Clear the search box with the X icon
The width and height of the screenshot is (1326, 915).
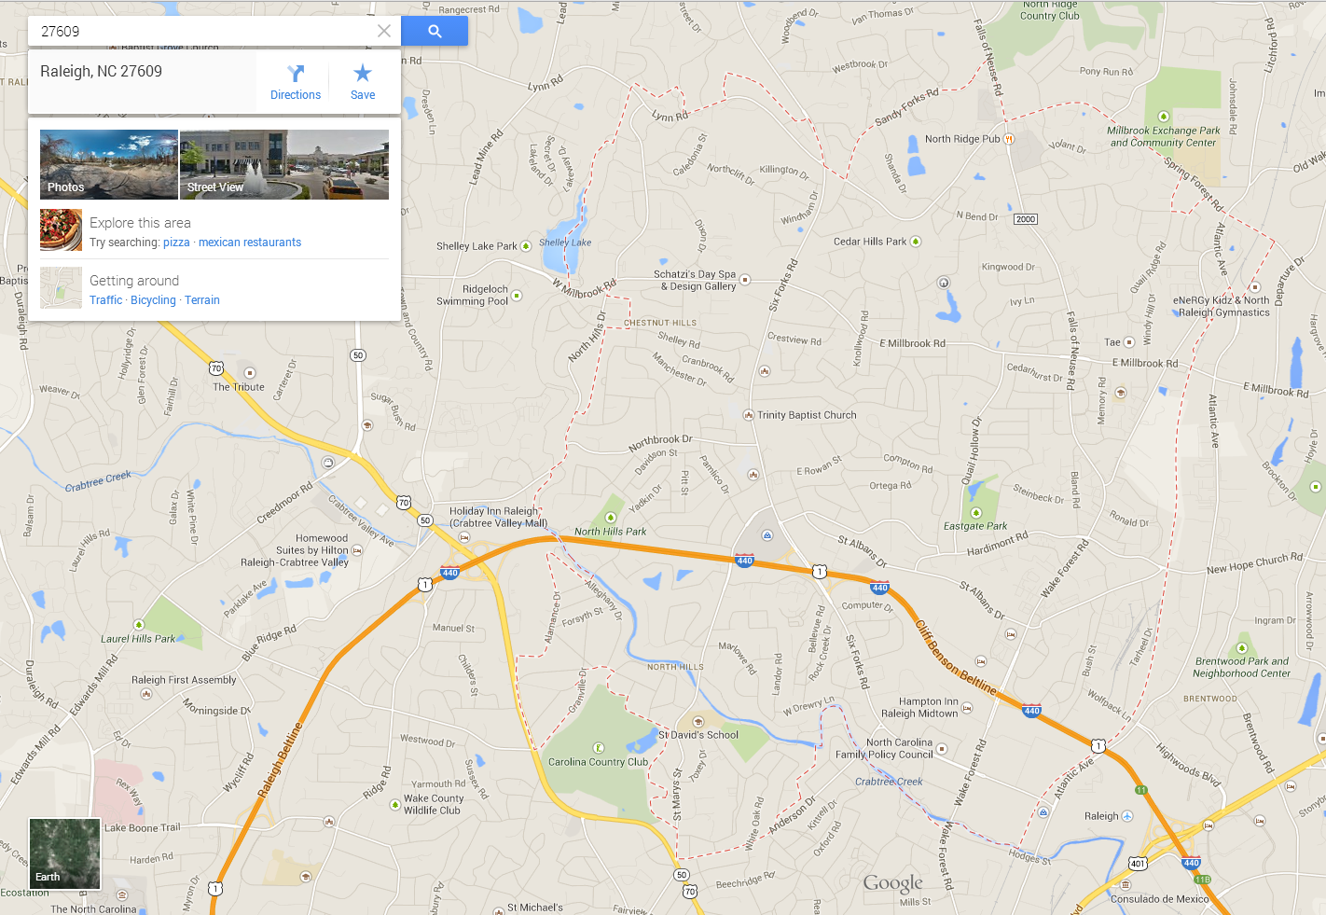click(x=383, y=31)
